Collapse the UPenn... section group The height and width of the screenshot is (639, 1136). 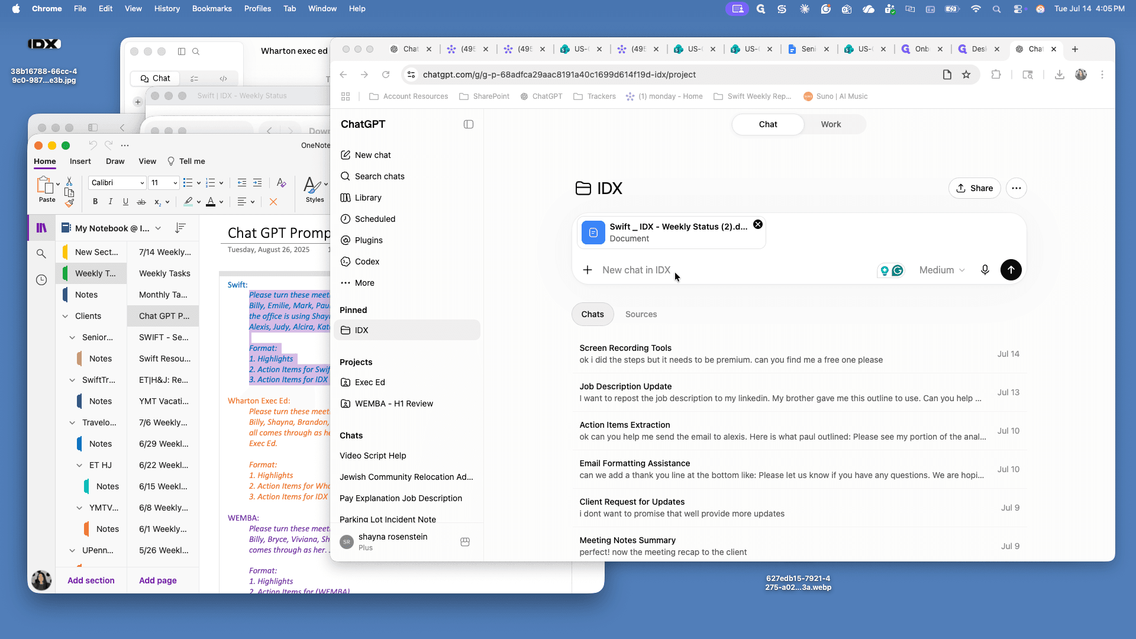click(72, 550)
